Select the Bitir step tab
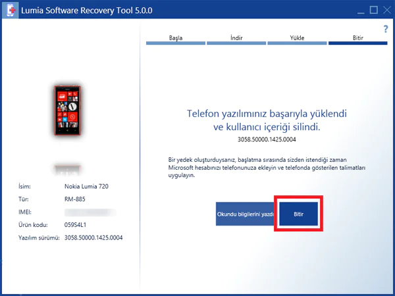 coord(357,39)
